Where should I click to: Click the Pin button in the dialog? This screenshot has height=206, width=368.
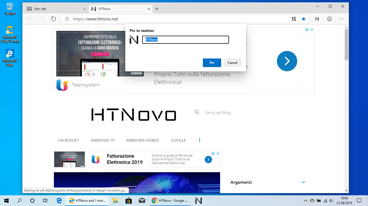coord(212,62)
